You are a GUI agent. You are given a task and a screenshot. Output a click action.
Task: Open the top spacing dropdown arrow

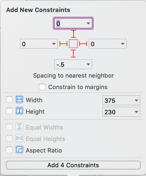88,23
